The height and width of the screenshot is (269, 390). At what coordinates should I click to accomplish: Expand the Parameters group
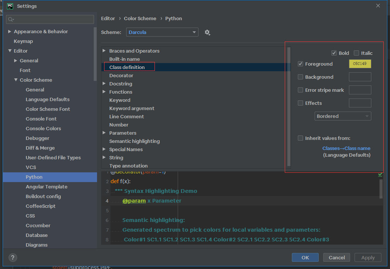click(x=104, y=133)
